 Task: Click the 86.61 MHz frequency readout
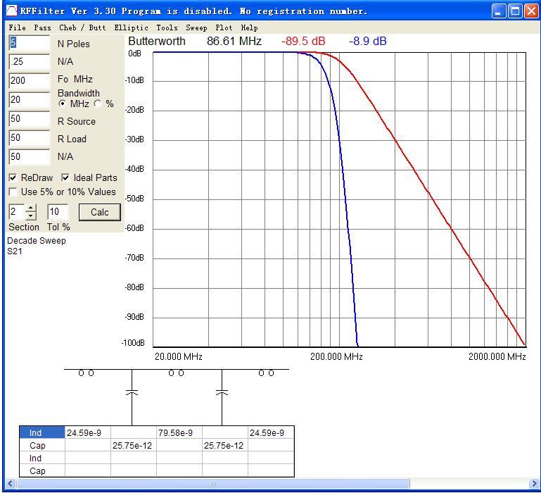tap(234, 41)
